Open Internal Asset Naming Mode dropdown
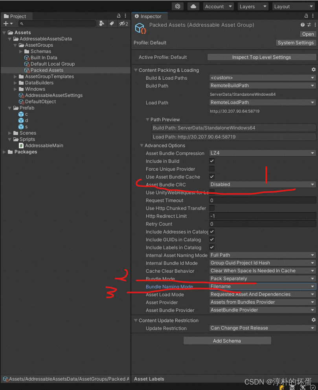Image resolution: width=318 pixels, height=390 pixels. click(x=263, y=255)
